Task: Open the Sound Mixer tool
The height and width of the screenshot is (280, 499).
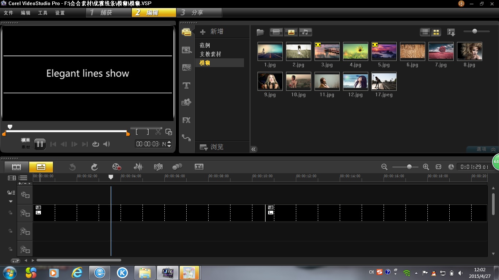Action: tap(138, 167)
